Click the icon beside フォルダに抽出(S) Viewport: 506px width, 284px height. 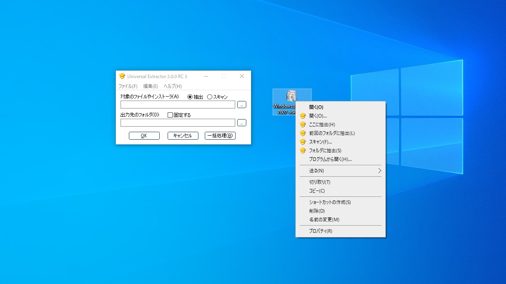coord(303,151)
